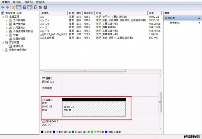This screenshot has width=202, height=139.
Task: Collapse the 磁碟管理 actions section arrow
Action: coord(199,18)
